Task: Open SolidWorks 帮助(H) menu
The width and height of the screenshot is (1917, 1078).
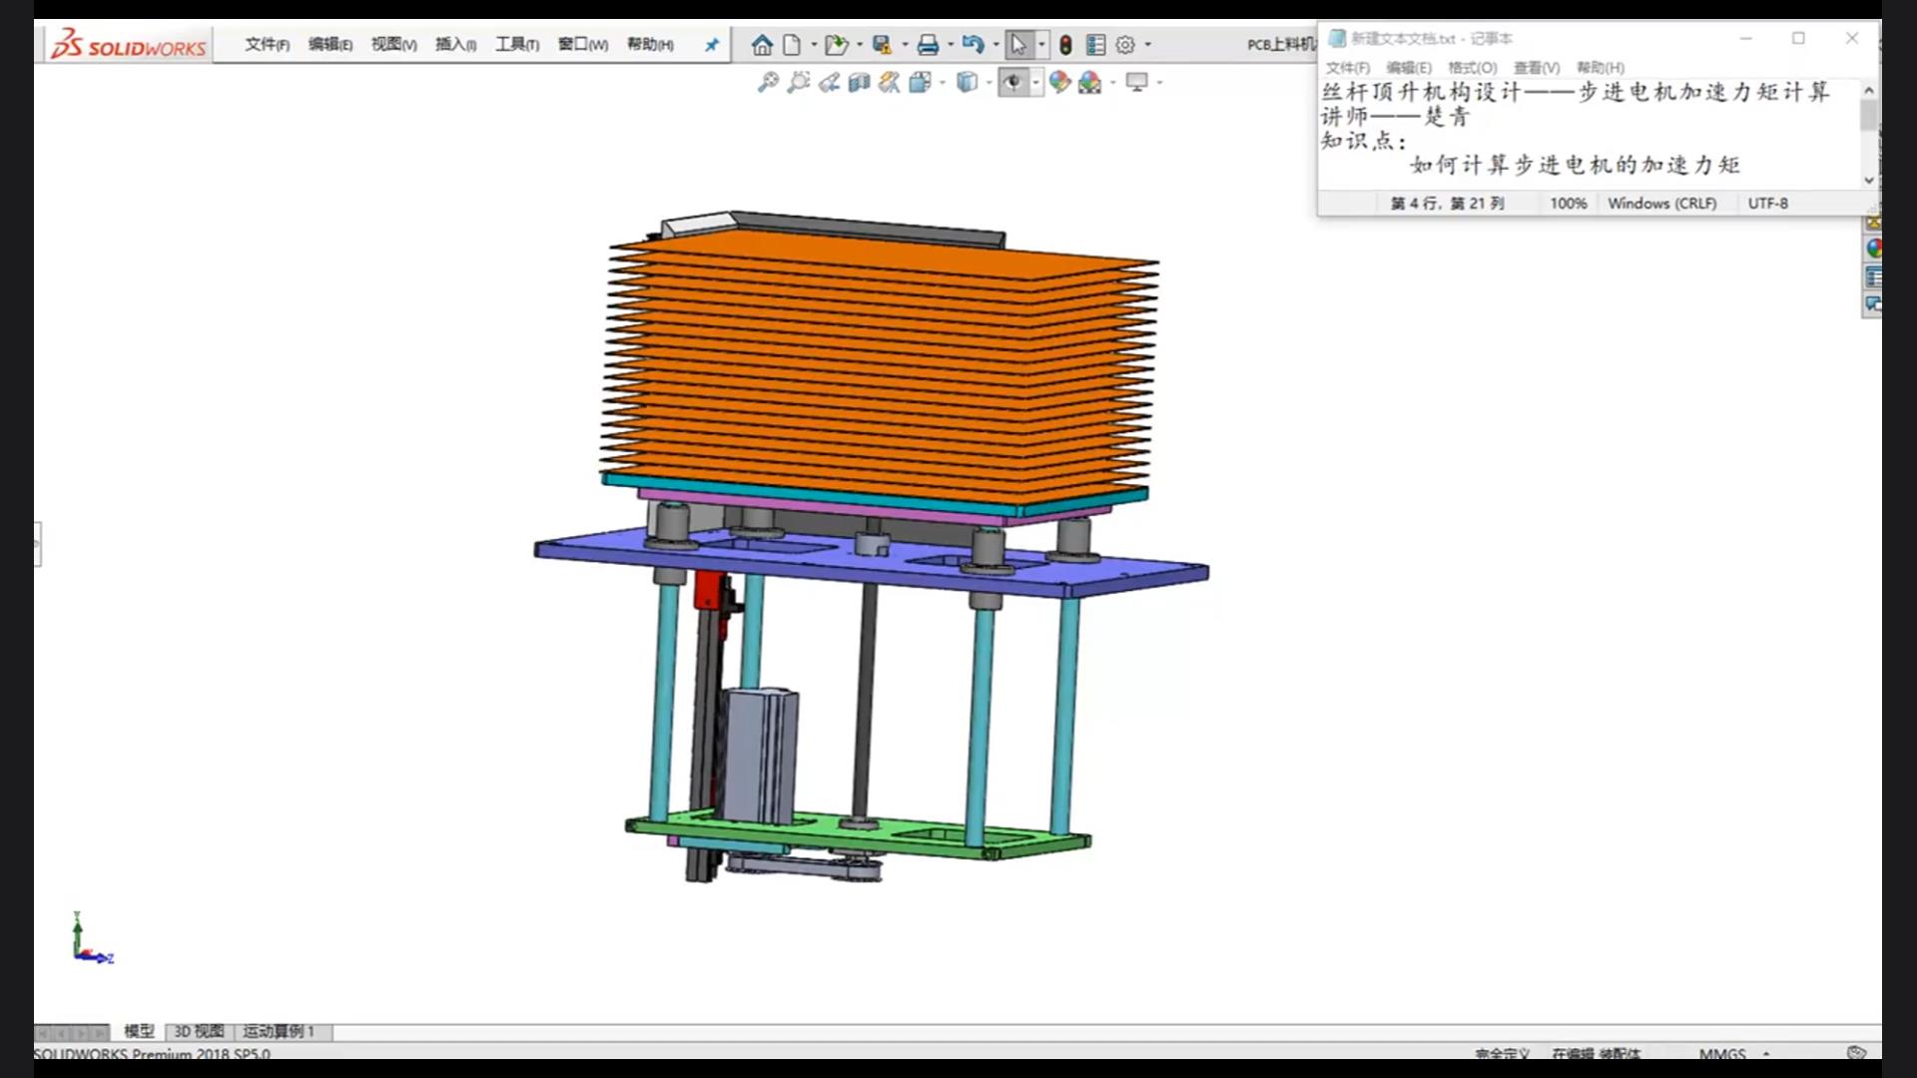Action: point(650,45)
